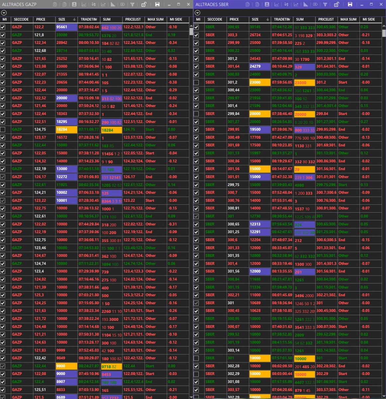Uncheck MI box for GAZP size 28942 row

coord(3,43)
